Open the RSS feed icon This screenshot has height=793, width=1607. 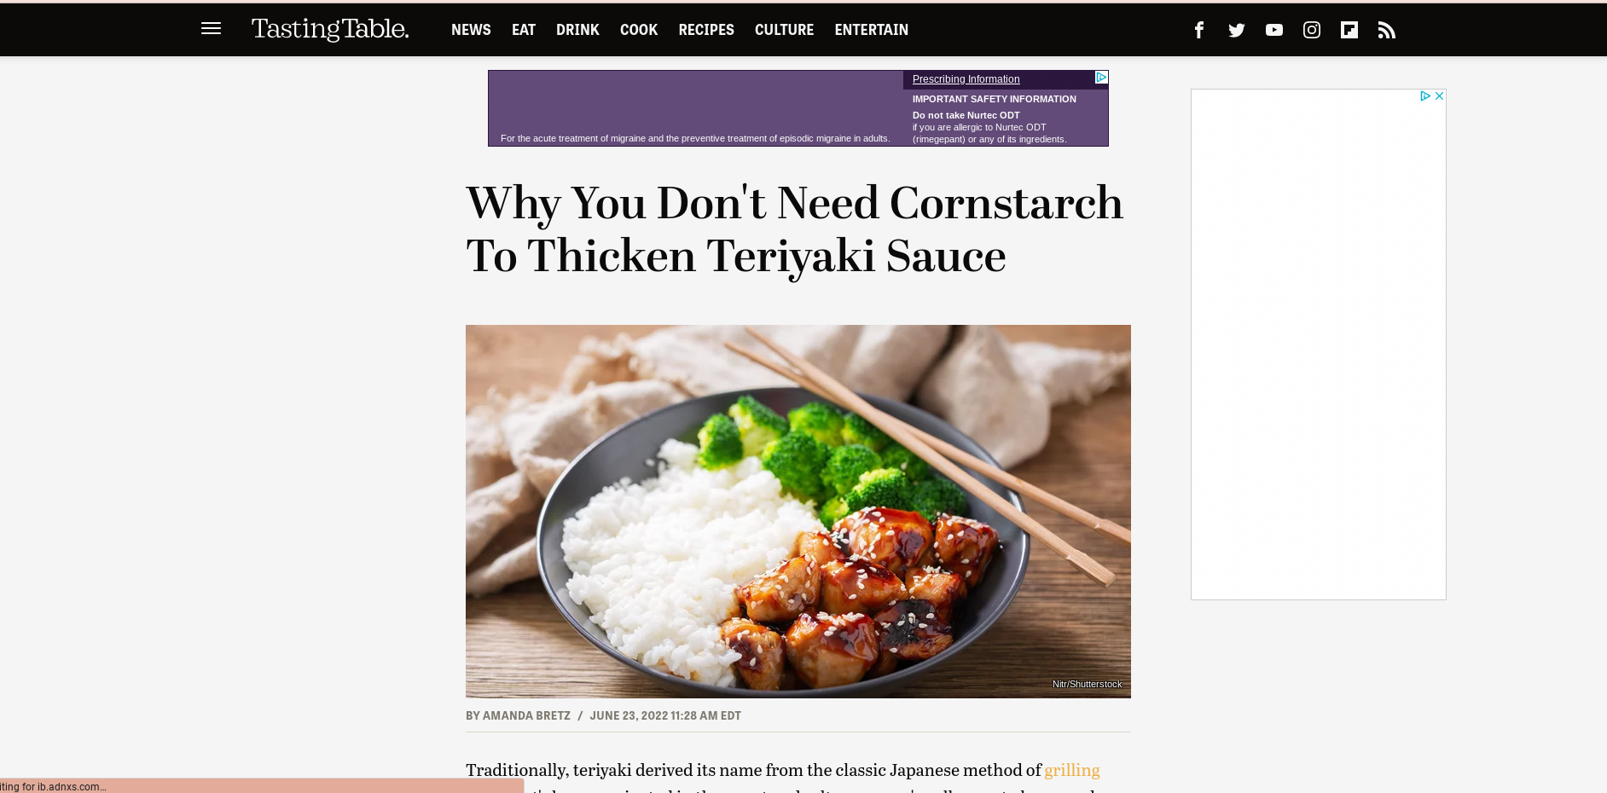pyautogui.click(x=1386, y=30)
